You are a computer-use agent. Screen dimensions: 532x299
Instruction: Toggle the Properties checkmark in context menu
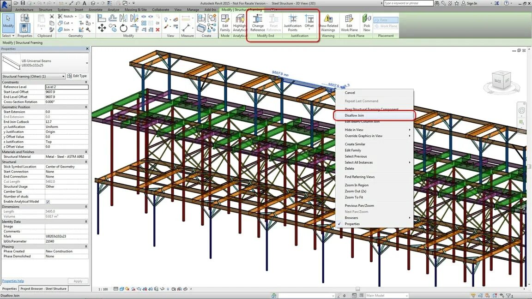(x=339, y=224)
